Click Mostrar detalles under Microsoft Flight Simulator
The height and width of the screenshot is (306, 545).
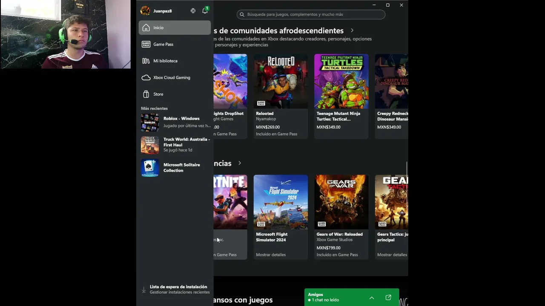[x=271, y=255]
